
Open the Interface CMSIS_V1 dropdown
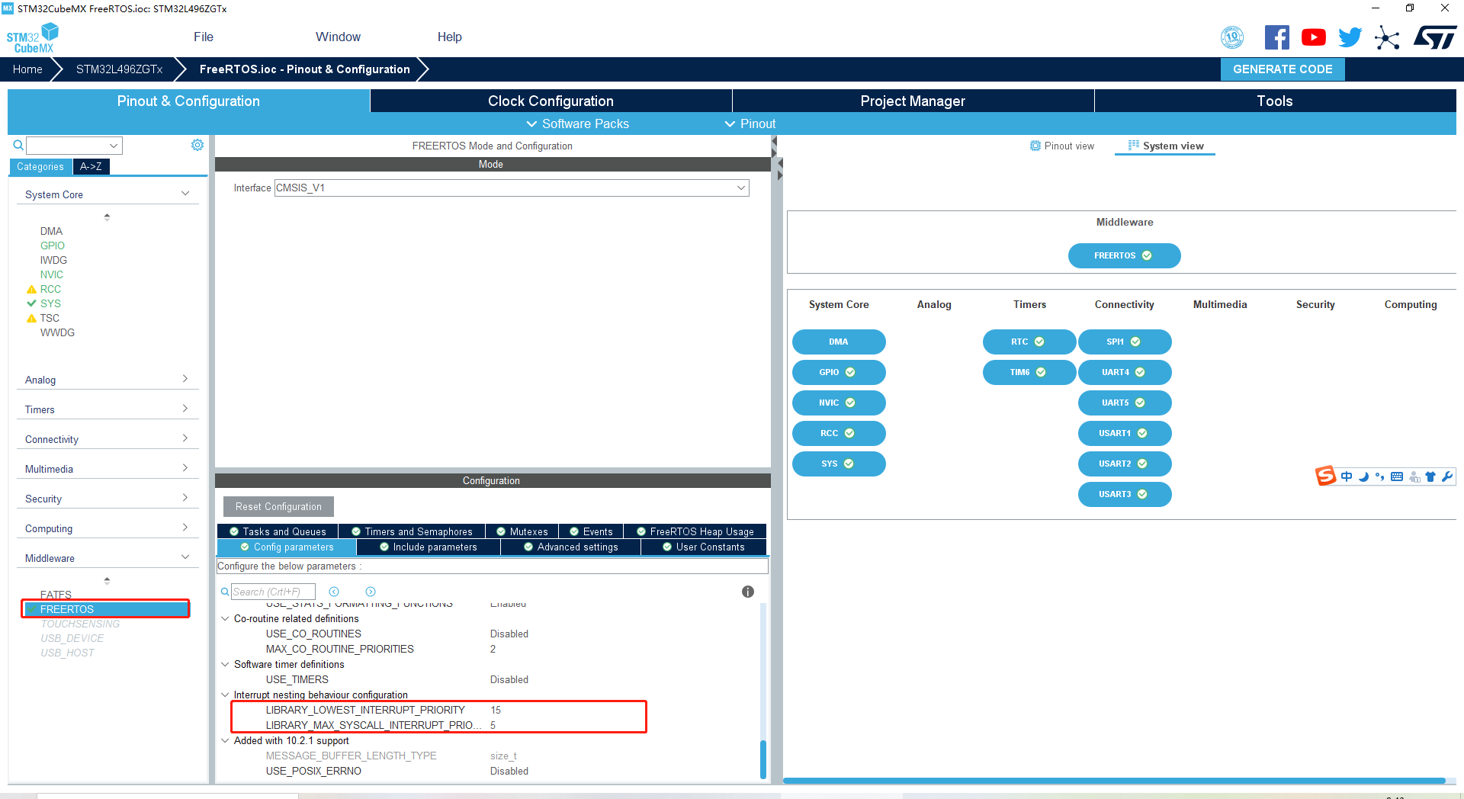coord(512,188)
